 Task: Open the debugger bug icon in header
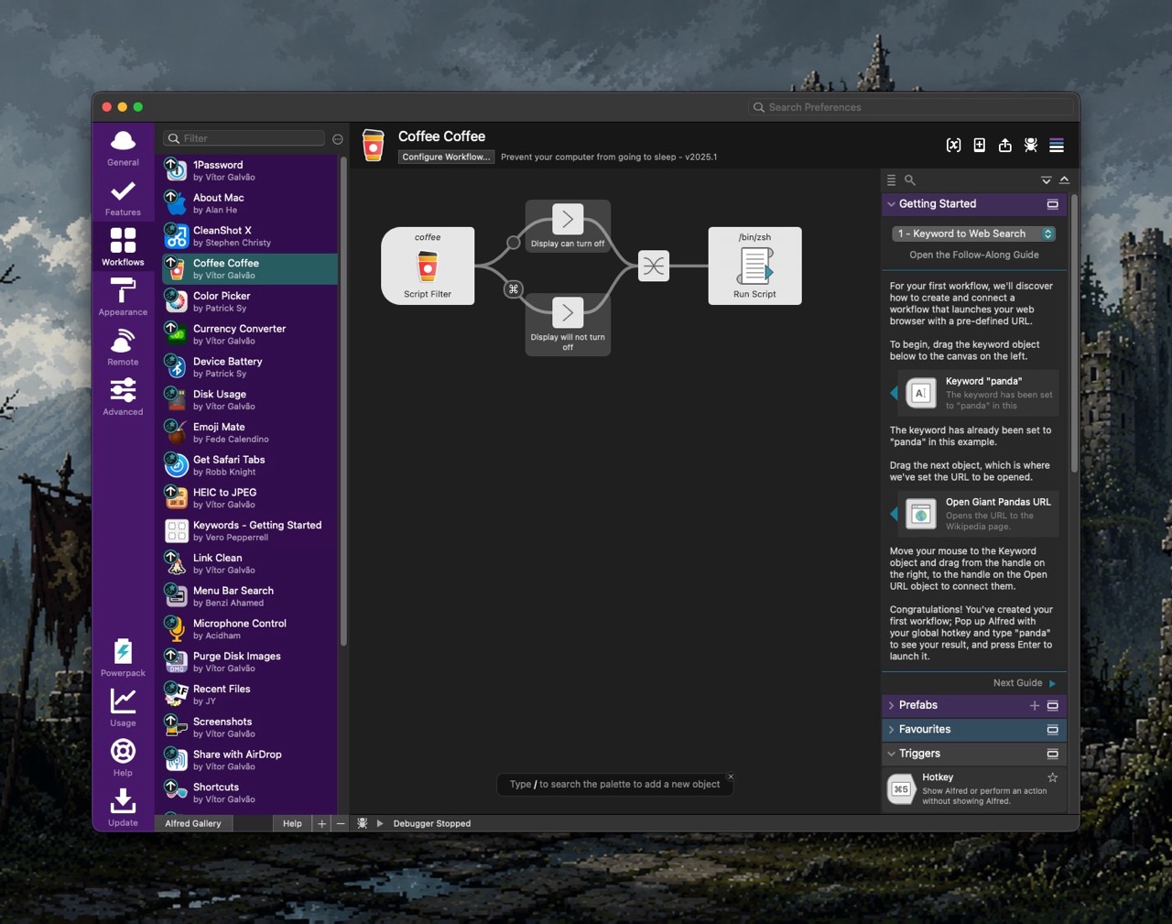point(1030,145)
